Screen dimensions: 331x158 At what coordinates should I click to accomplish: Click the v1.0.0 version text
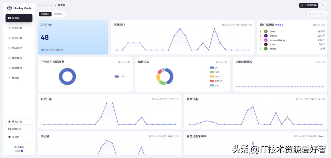17,151
